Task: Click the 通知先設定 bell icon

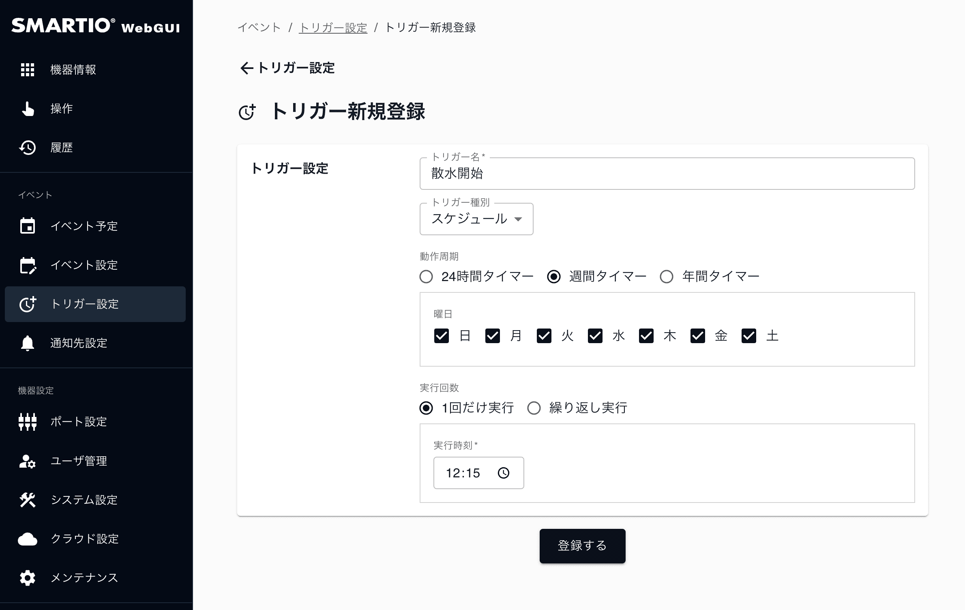Action: coord(28,344)
